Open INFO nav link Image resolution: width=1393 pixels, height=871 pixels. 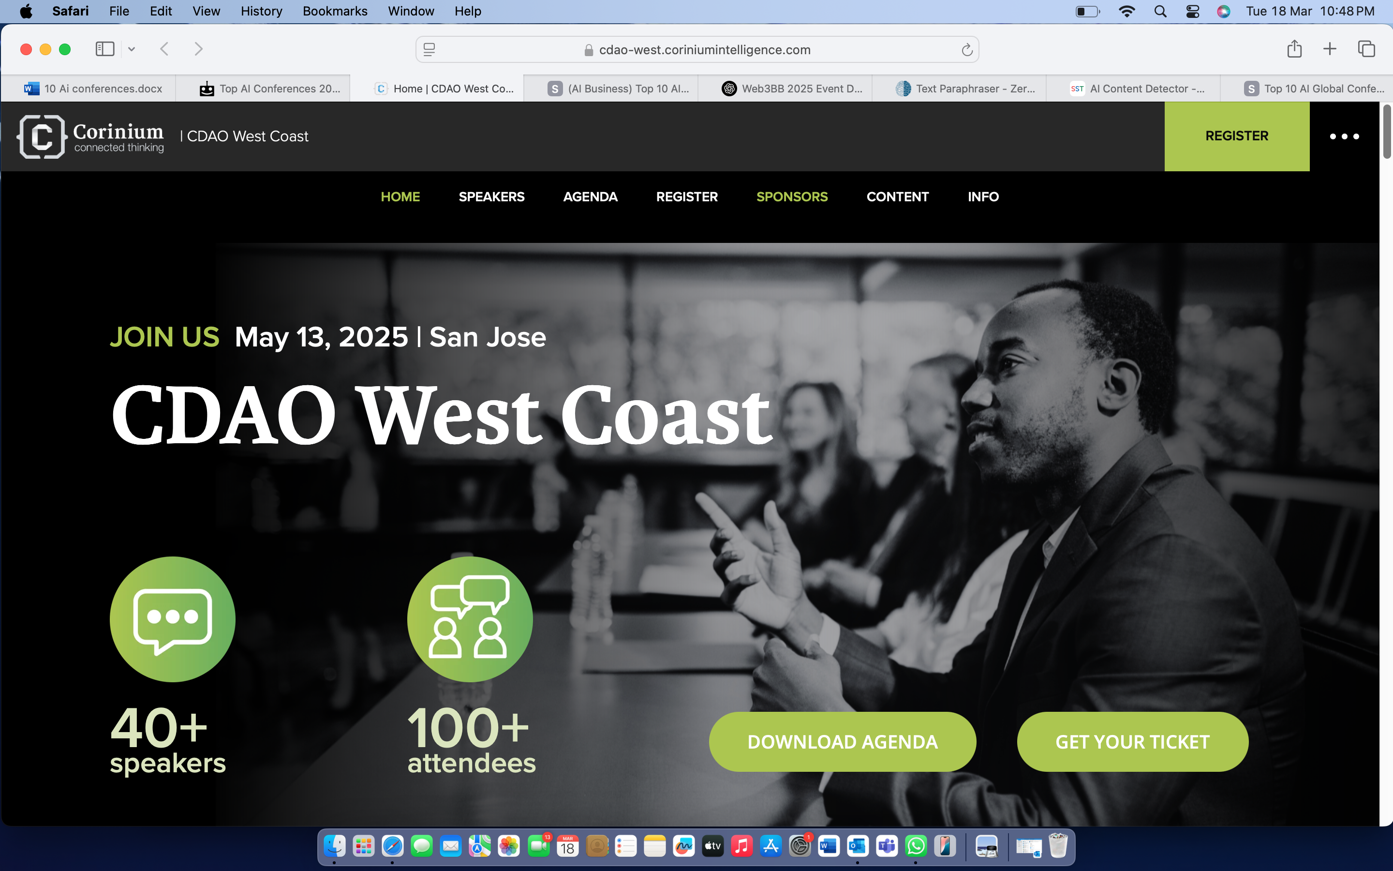(983, 197)
